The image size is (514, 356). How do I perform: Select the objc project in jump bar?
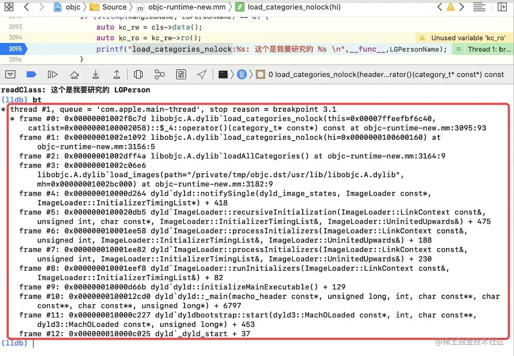[67, 7]
